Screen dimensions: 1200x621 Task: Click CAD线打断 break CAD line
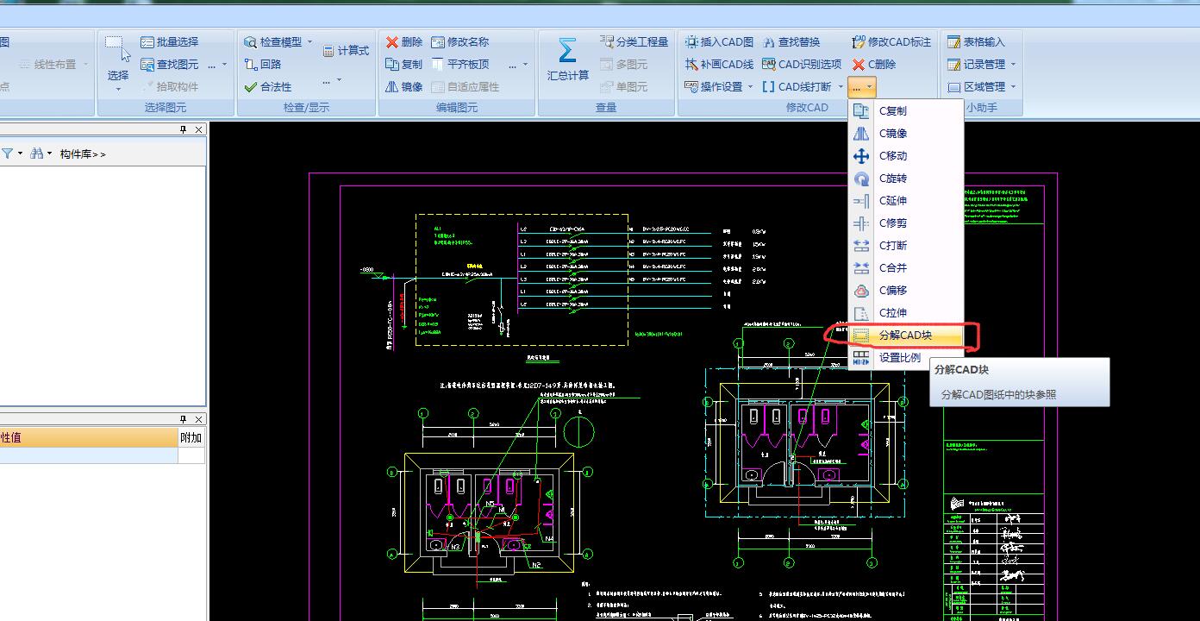tap(797, 86)
